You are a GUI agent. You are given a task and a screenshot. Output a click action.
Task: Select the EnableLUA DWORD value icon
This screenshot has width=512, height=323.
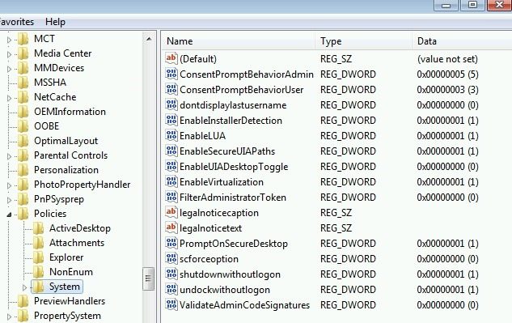(171, 136)
